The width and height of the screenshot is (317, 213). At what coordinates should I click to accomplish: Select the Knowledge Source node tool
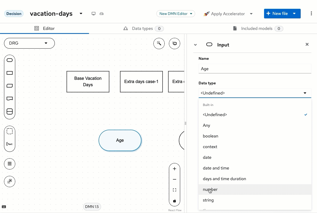point(10,98)
